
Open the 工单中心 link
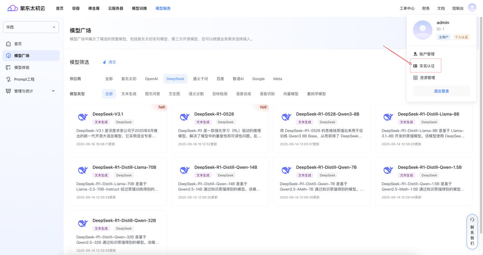pos(407,8)
